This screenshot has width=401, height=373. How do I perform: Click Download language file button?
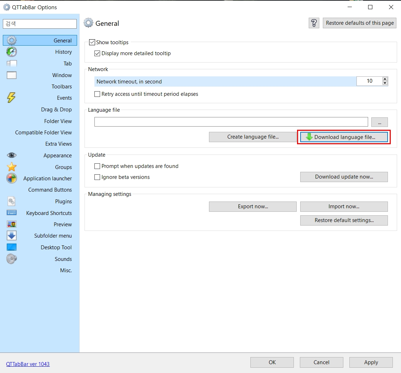click(x=344, y=137)
